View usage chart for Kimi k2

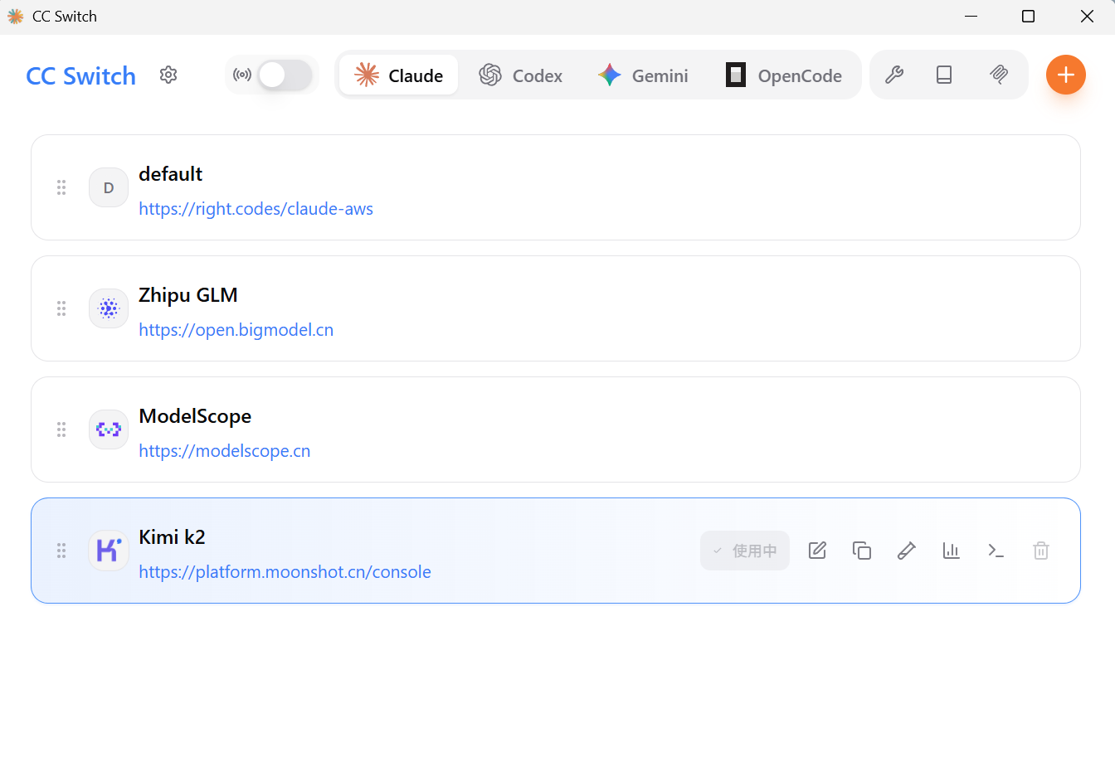[x=952, y=551]
